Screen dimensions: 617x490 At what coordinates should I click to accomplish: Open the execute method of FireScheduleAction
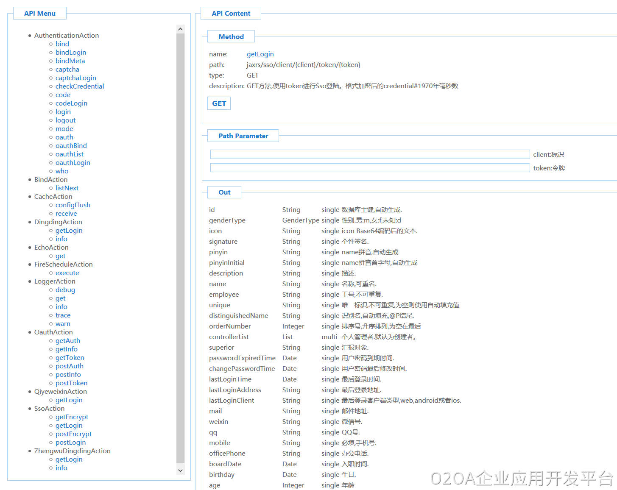[x=67, y=273]
